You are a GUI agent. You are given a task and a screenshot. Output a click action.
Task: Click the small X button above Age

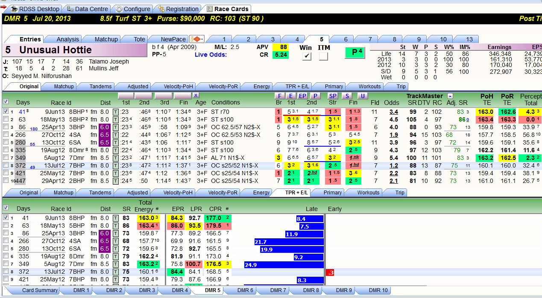[196, 95]
